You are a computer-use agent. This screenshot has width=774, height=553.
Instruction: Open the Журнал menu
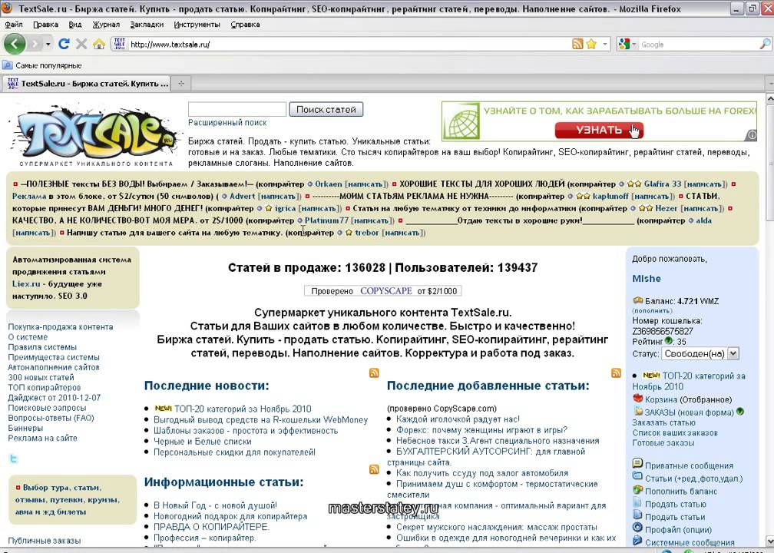(x=106, y=25)
